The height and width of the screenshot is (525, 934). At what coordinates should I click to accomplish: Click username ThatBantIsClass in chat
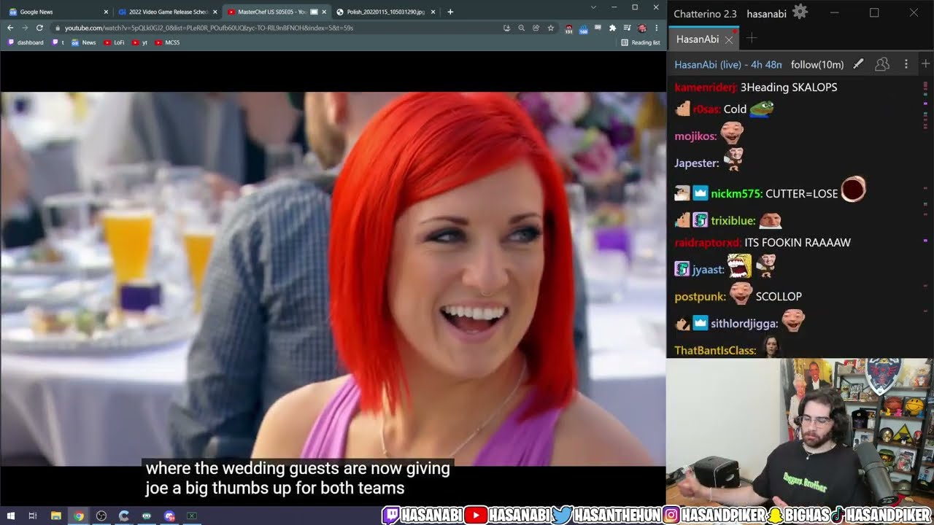coord(716,351)
